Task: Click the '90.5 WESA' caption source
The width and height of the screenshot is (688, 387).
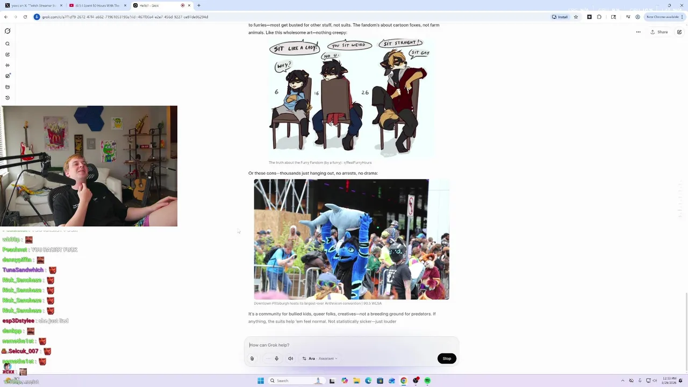Action: click(372, 303)
